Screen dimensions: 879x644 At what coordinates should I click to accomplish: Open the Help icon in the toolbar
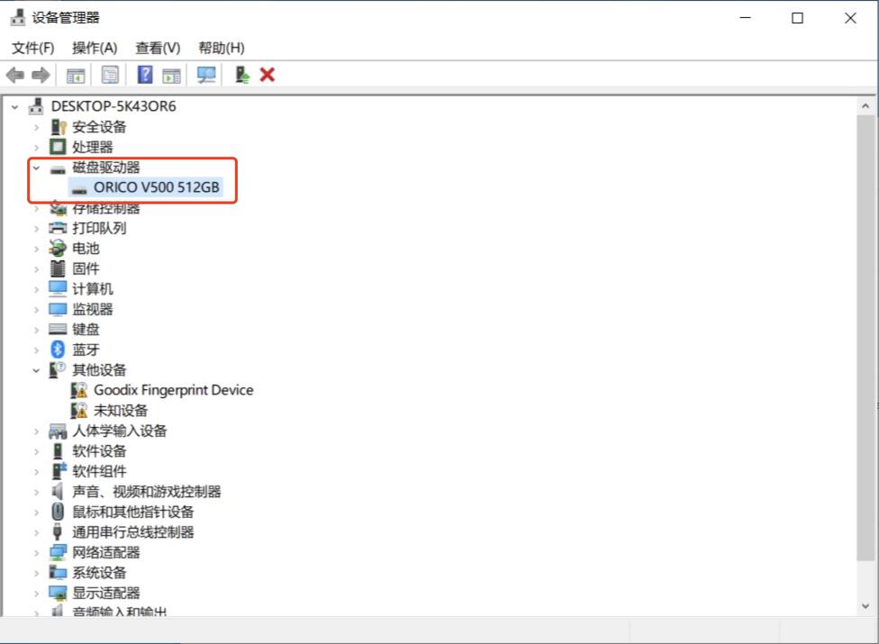[x=145, y=75]
